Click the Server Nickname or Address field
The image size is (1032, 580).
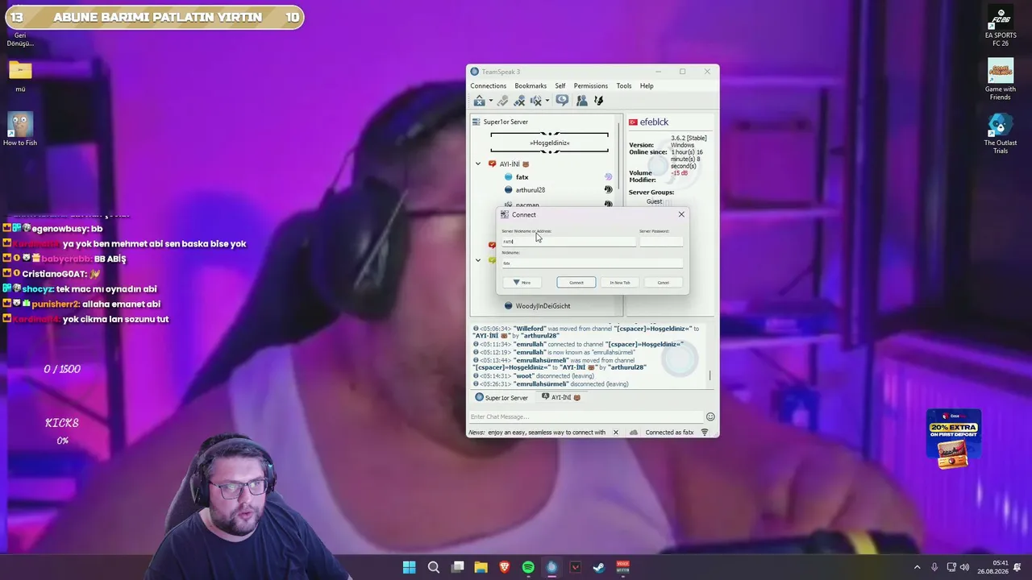[x=568, y=242]
